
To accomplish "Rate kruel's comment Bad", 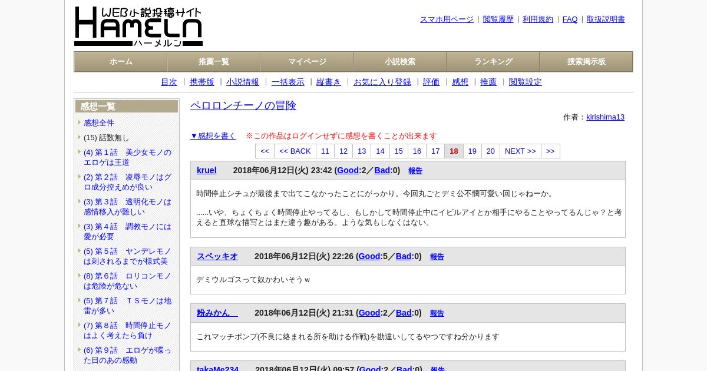I will click(x=382, y=170).
